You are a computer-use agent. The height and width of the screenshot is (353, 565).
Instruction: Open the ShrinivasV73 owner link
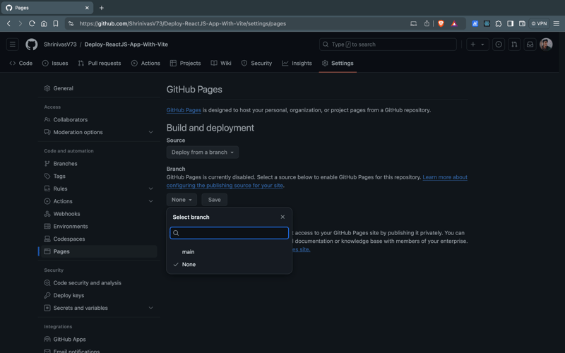point(60,44)
